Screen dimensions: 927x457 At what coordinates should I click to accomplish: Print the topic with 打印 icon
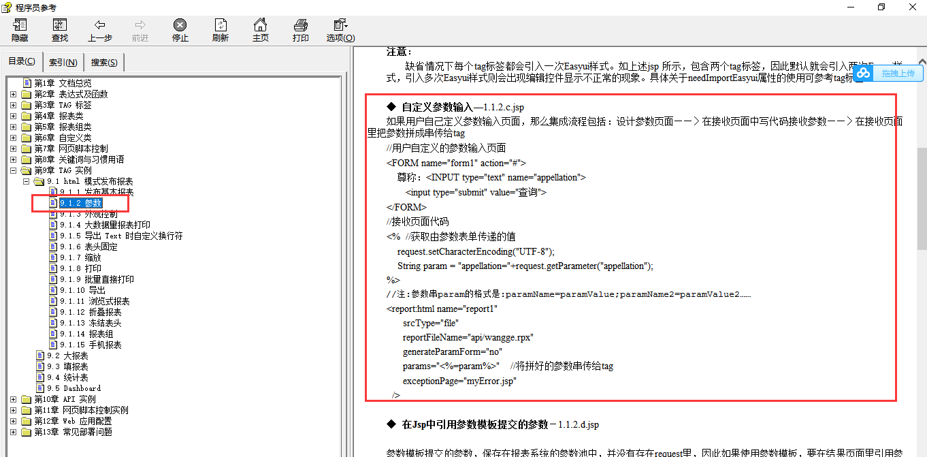tap(301, 31)
